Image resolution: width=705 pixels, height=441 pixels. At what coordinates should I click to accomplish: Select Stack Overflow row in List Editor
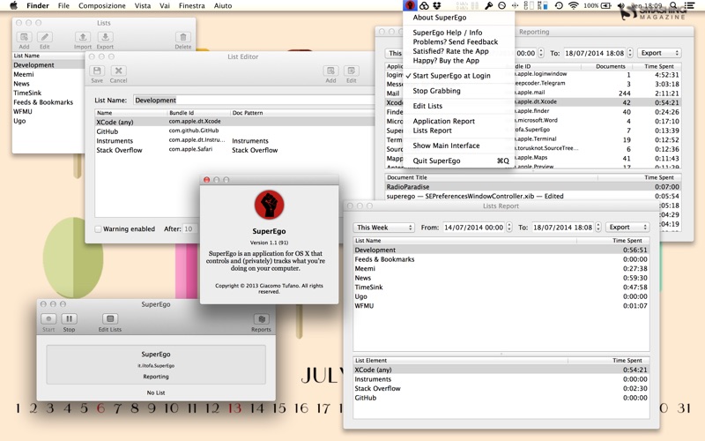click(234, 150)
